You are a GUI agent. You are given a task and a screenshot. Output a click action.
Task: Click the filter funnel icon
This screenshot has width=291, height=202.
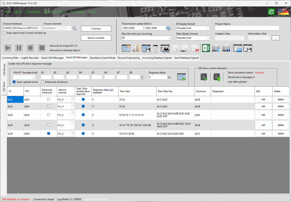pyautogui.click(x=155, y=49)
